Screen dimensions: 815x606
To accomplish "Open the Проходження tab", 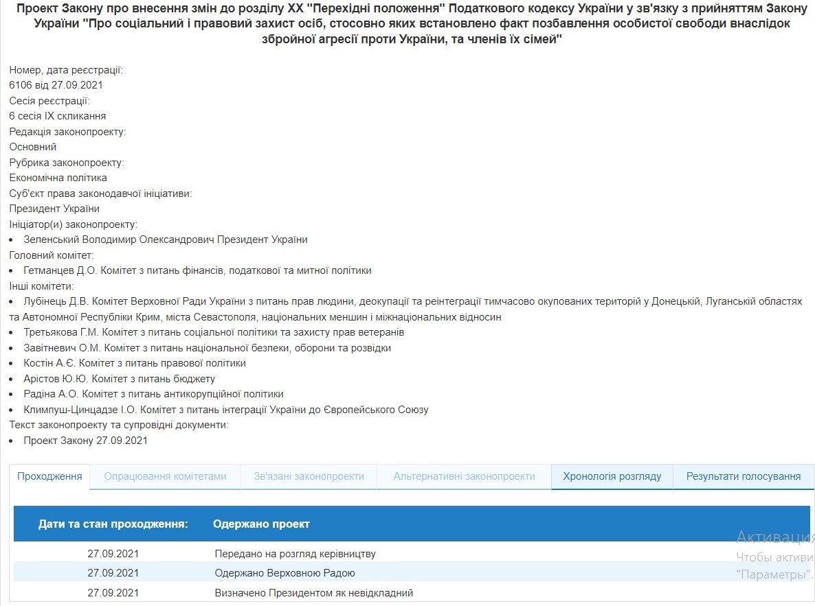I will tap(49, 476).
